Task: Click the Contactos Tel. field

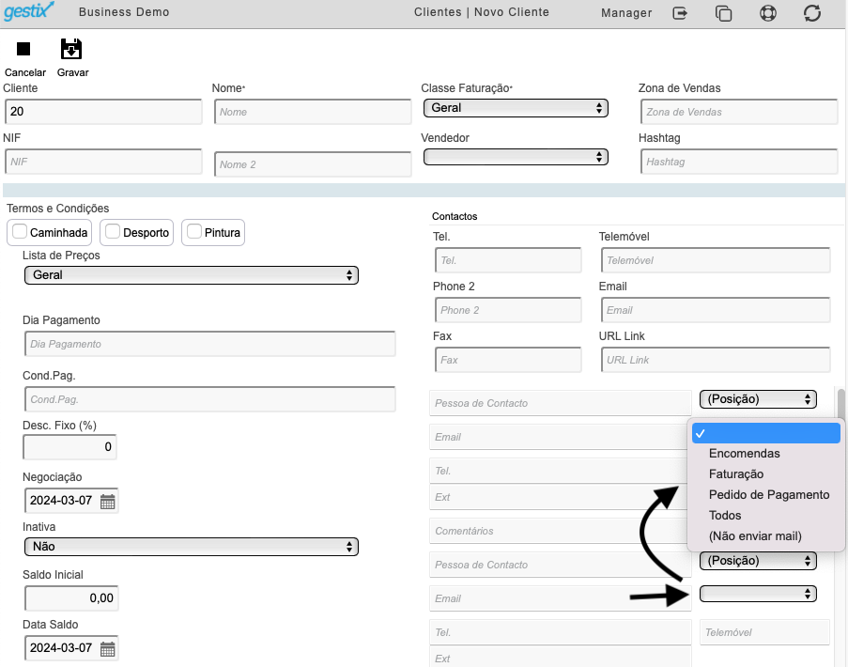Action: coord(508,260)
